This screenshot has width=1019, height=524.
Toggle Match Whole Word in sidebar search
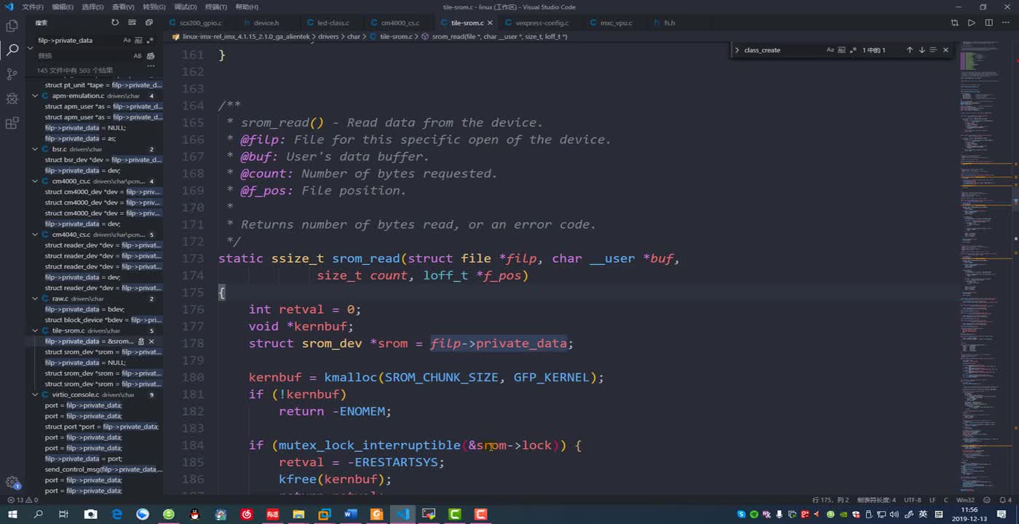(139, 41)
